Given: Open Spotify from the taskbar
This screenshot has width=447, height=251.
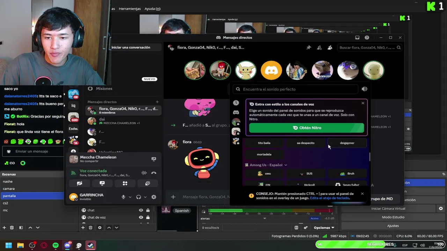Looking at the screenshot, I should 56,245.
